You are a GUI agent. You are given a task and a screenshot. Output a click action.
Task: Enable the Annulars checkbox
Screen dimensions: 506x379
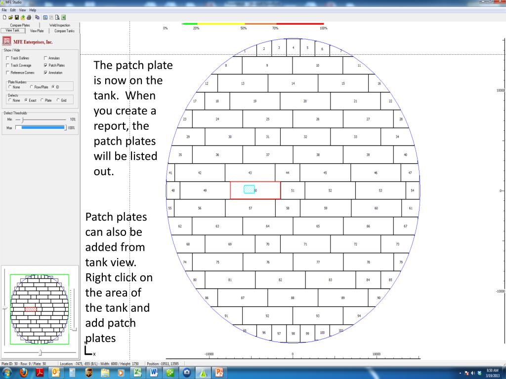click(x=45, y=58)
